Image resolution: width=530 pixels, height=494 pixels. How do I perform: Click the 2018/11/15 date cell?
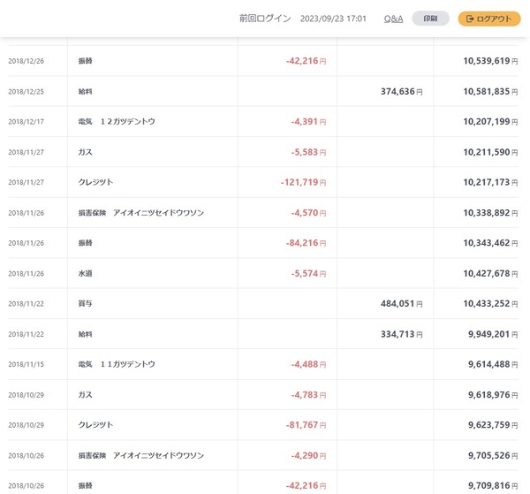coord(26,364)
